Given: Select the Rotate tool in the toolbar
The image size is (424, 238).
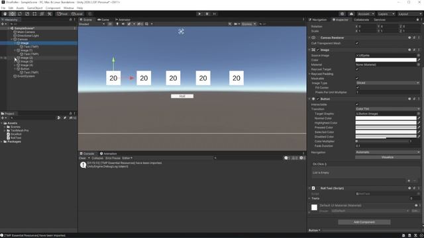Looking at the screenshot, I should point(20,14).
